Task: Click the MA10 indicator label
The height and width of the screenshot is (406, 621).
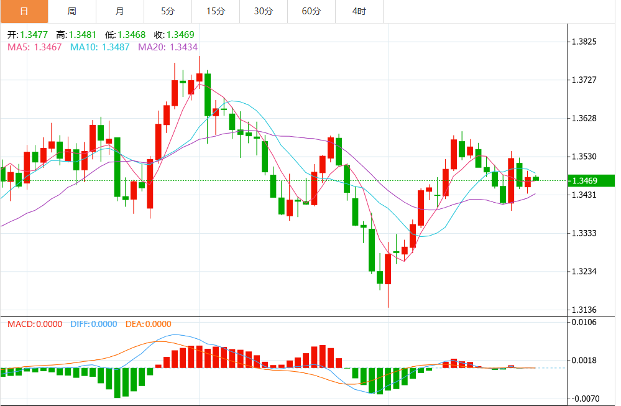Action: coord(100,47)
